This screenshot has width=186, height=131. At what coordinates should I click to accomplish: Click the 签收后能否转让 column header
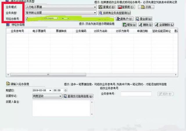162,31
